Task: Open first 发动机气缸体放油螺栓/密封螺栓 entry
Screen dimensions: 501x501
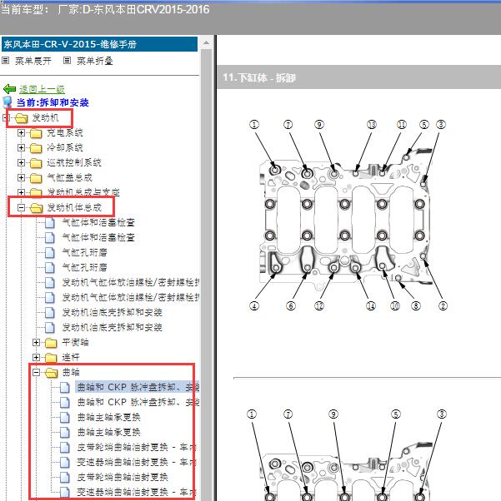Action: click(130, 282)
